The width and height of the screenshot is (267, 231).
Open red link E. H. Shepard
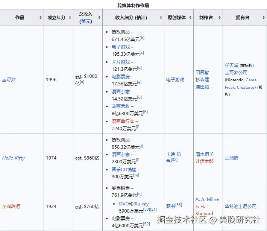click(204, 210)
